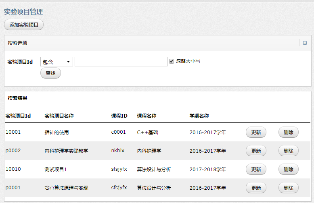Image resolution: width=314 pixels, height=203 pixels.
Task: Click 2016-2017学年 in the p0002 row
Action: pos(208,151)
